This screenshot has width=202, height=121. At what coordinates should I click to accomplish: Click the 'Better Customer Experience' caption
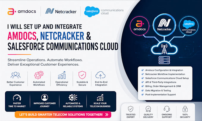click(15, 83)
